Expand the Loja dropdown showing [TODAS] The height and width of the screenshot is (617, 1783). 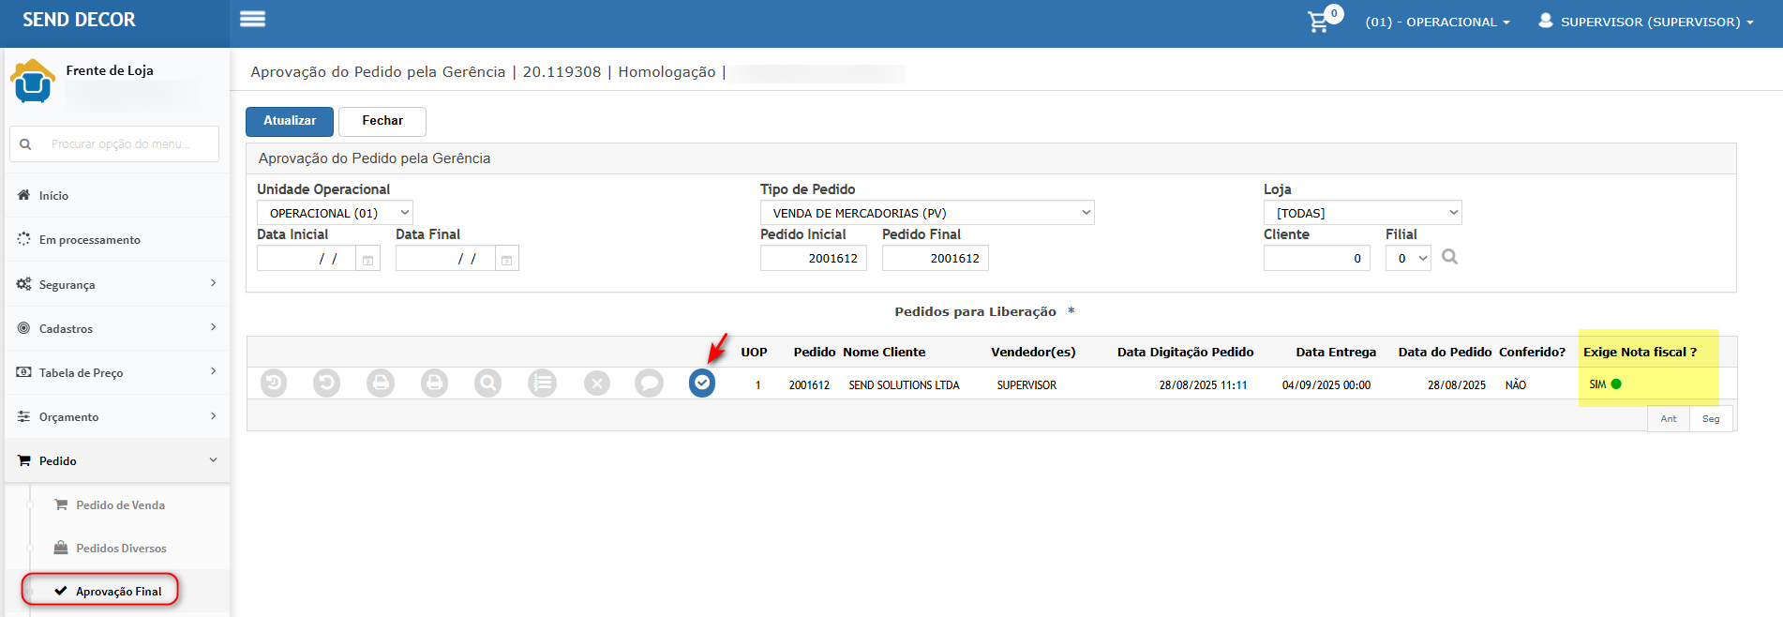[x=1362, y=213]
